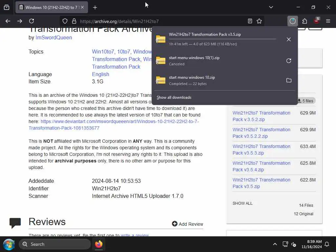Open Firefox from the taskbar

(x=99, y=244)
